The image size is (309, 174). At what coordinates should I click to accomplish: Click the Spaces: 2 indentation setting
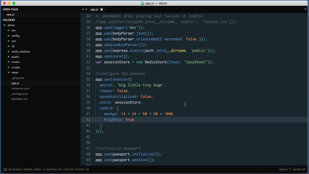coord(285,169)
